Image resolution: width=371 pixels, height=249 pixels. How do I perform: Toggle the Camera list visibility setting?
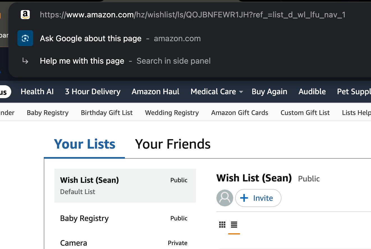[x=177, y=243]
